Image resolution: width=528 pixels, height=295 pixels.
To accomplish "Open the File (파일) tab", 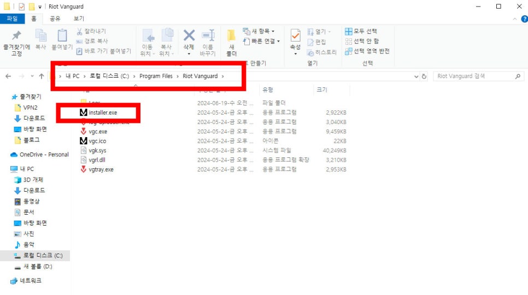I will (x=12, y=19).
